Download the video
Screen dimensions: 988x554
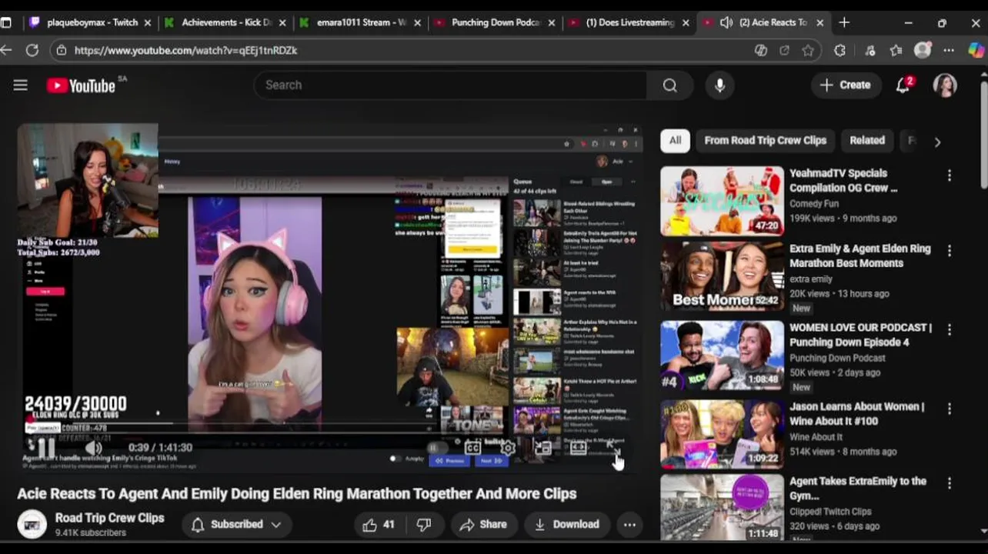567,525
